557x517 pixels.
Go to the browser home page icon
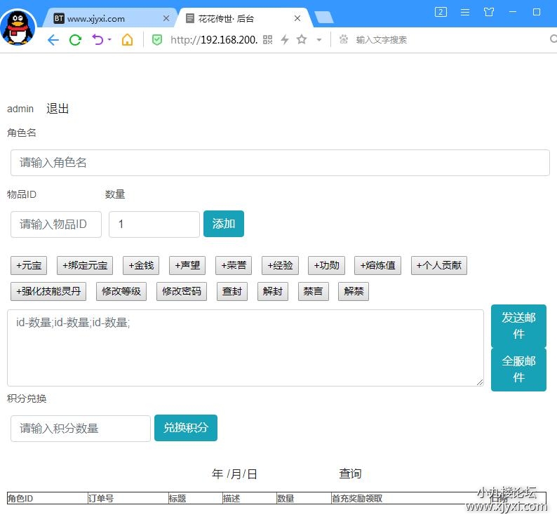[127, 40]
